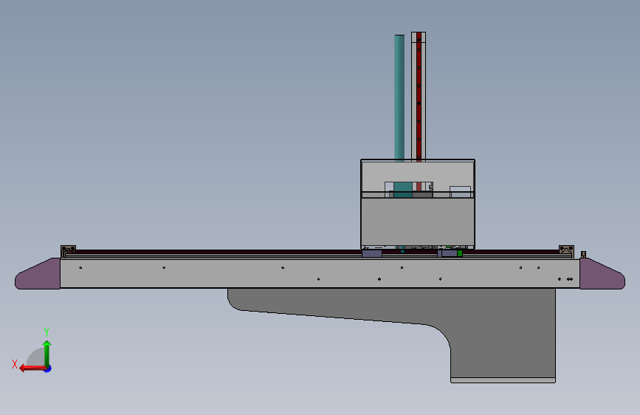640x415 pixels.
Task: Select the light base plate at the support bottom
Action: tap(503, 380)
